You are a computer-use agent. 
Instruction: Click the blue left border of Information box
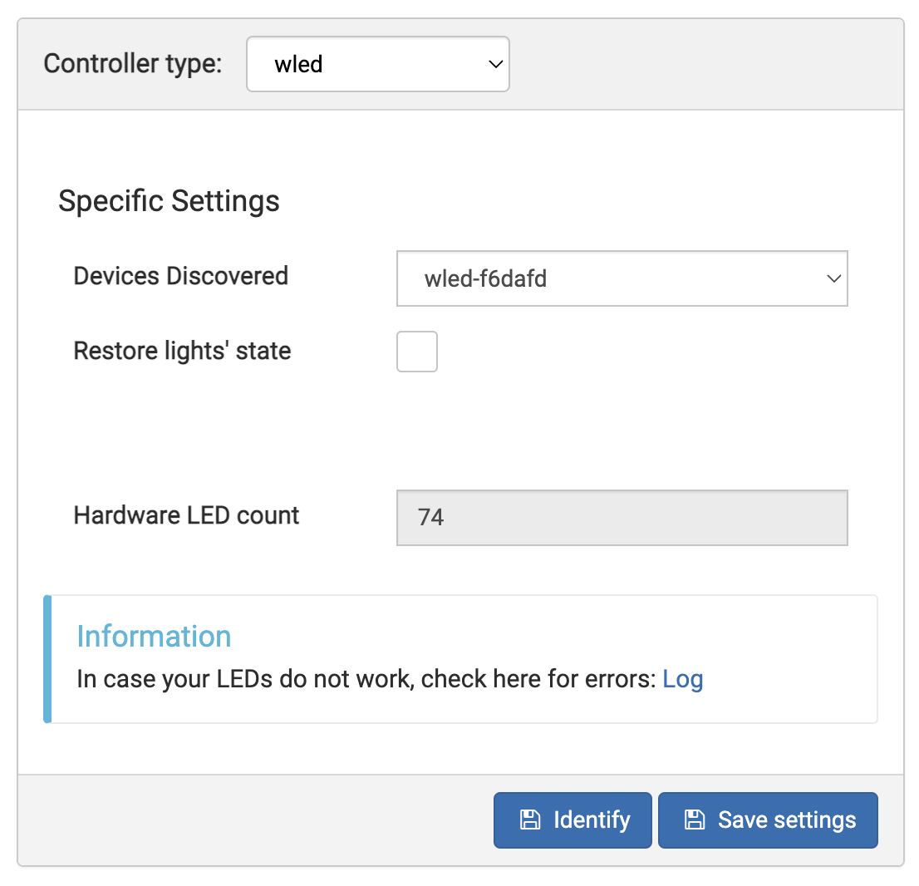[47, 658]
